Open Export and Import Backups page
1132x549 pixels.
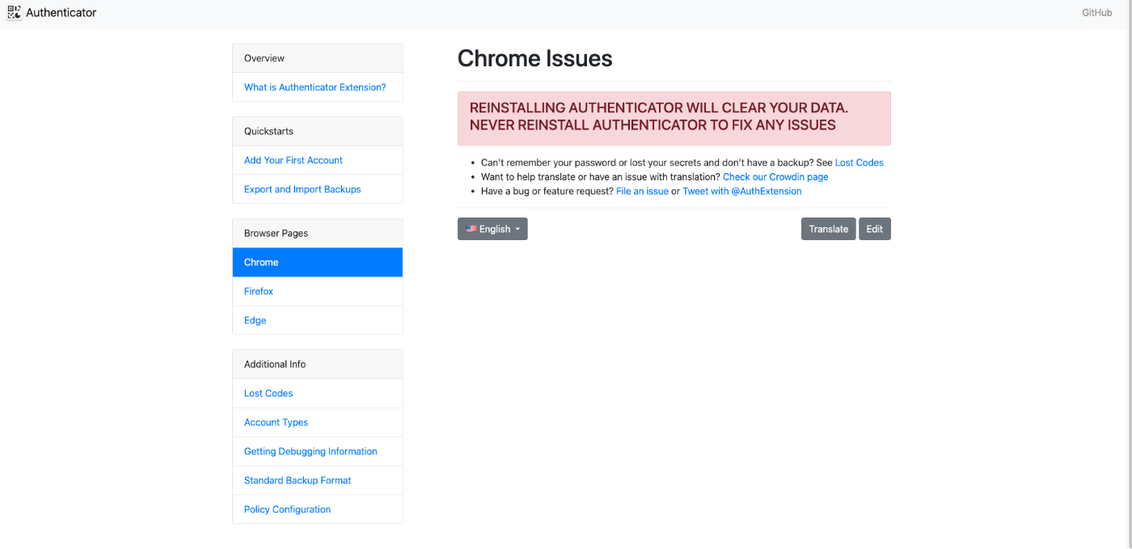pos(302,189)
